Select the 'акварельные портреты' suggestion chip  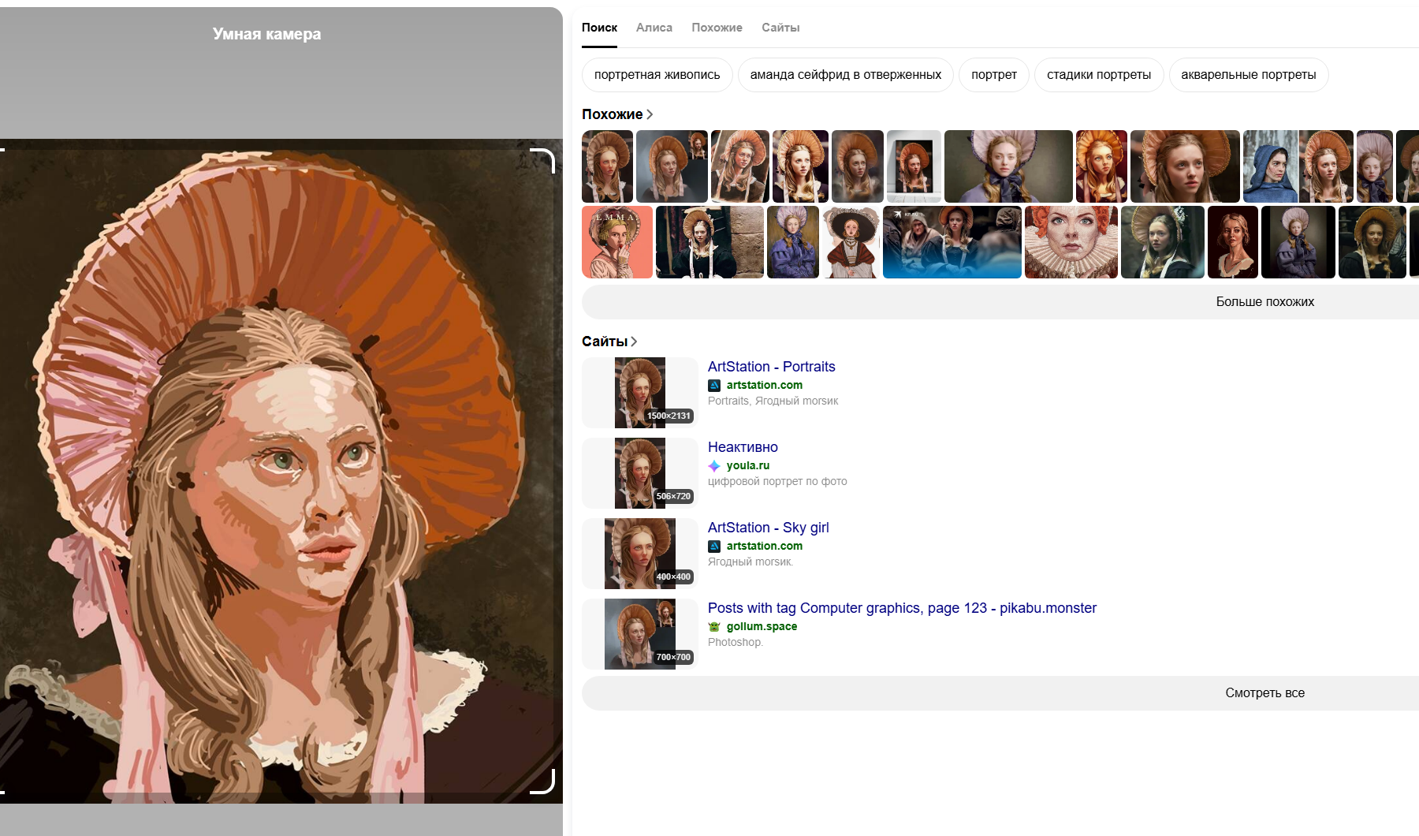click(x=1249, y=75)
